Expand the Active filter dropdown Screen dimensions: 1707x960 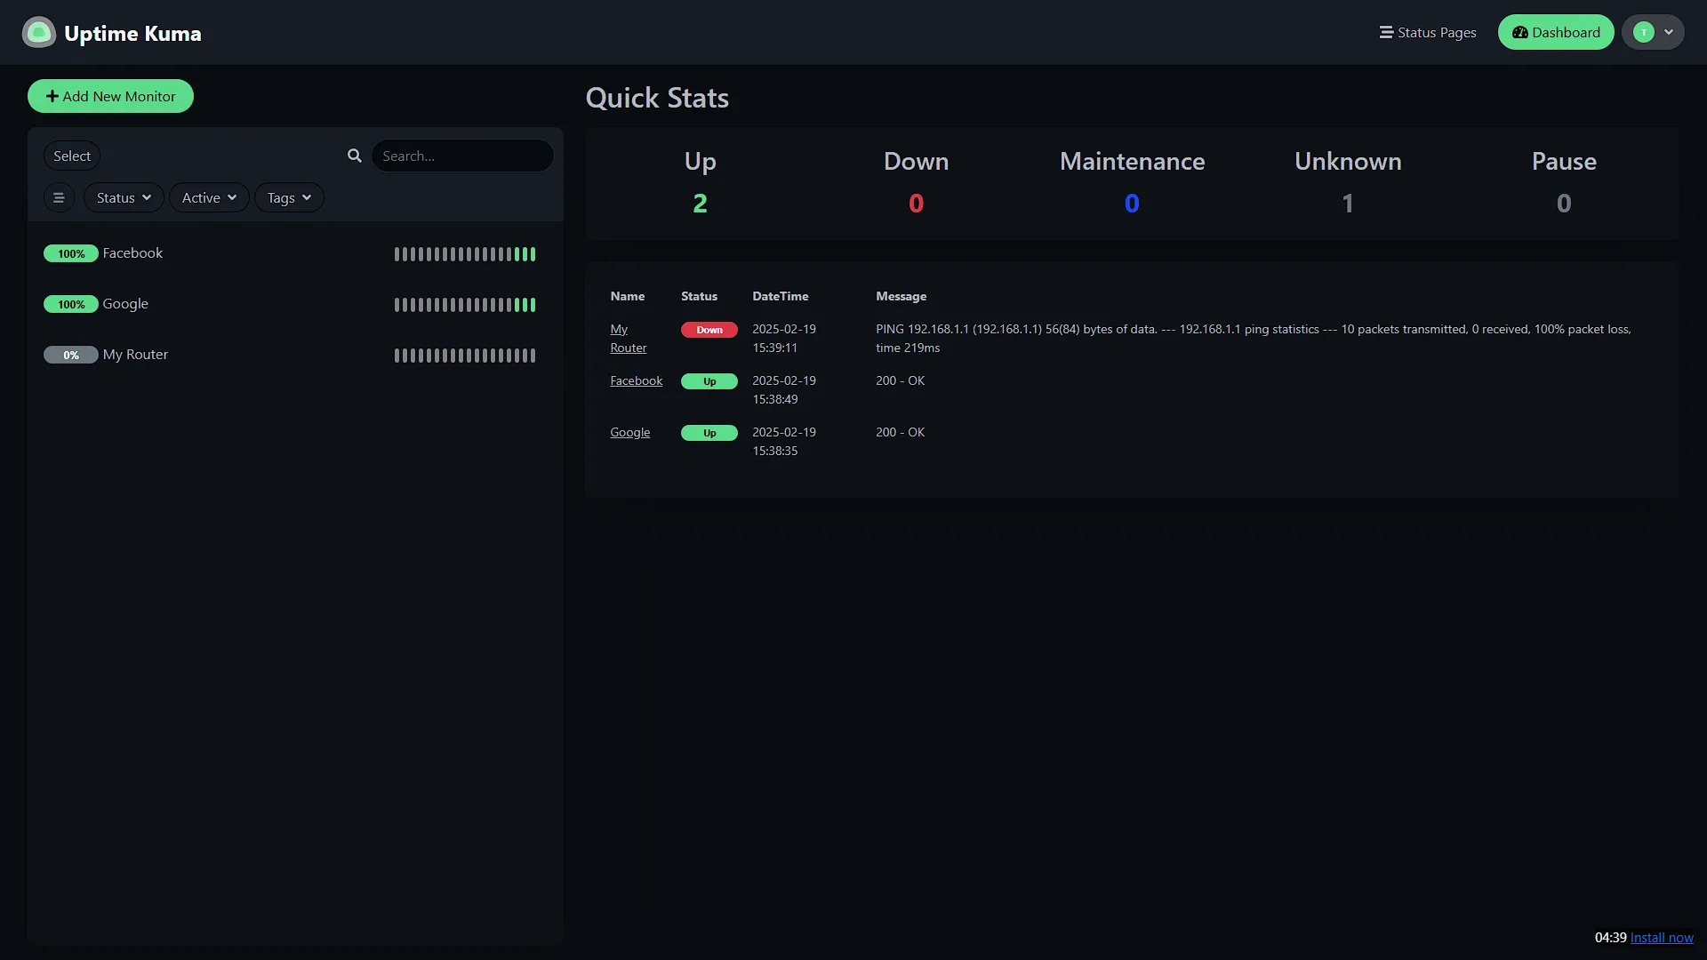coord(209,197)
